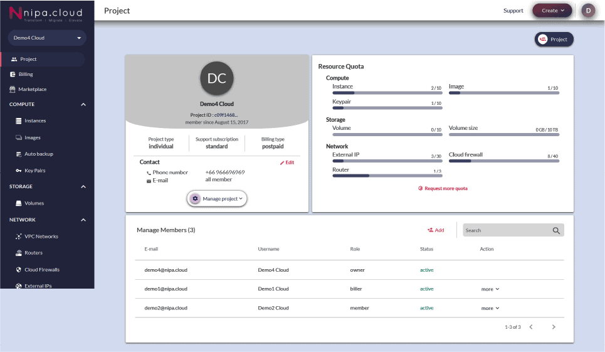Open Routers page
605x352 pixels.
34,253
